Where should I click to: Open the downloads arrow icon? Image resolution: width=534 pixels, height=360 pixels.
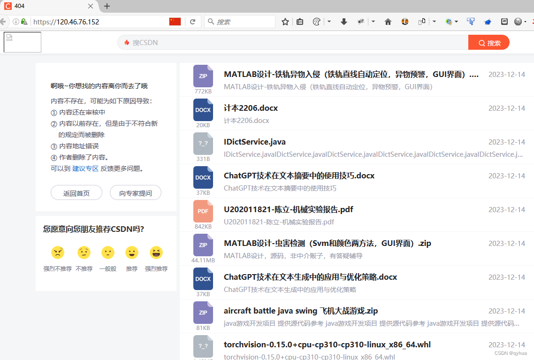point(344,22)
